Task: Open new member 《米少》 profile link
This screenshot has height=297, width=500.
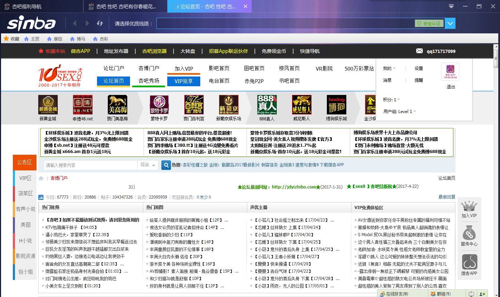Action: click(204, 197)
